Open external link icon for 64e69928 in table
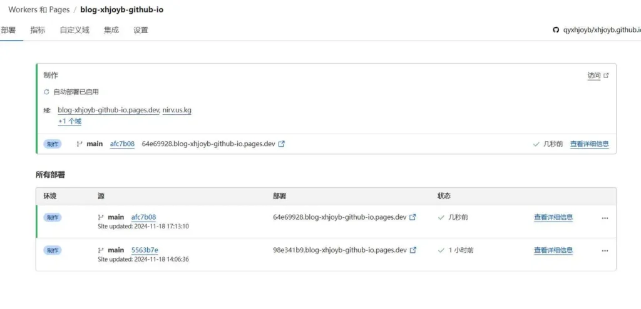Screen dimensions: 641x309 pyautogui.click(x=413, y=217)
